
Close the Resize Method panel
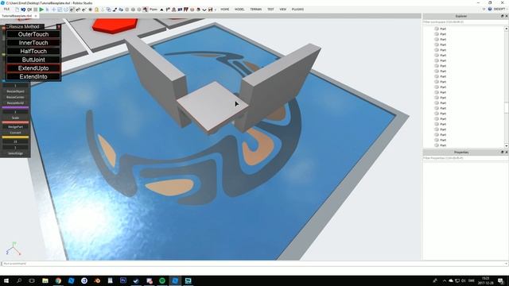[x=59, y=26]
